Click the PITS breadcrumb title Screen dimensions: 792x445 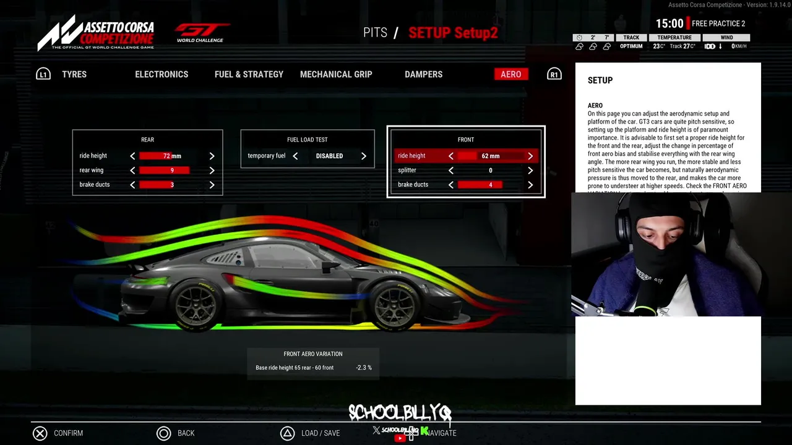pos(375,33)
